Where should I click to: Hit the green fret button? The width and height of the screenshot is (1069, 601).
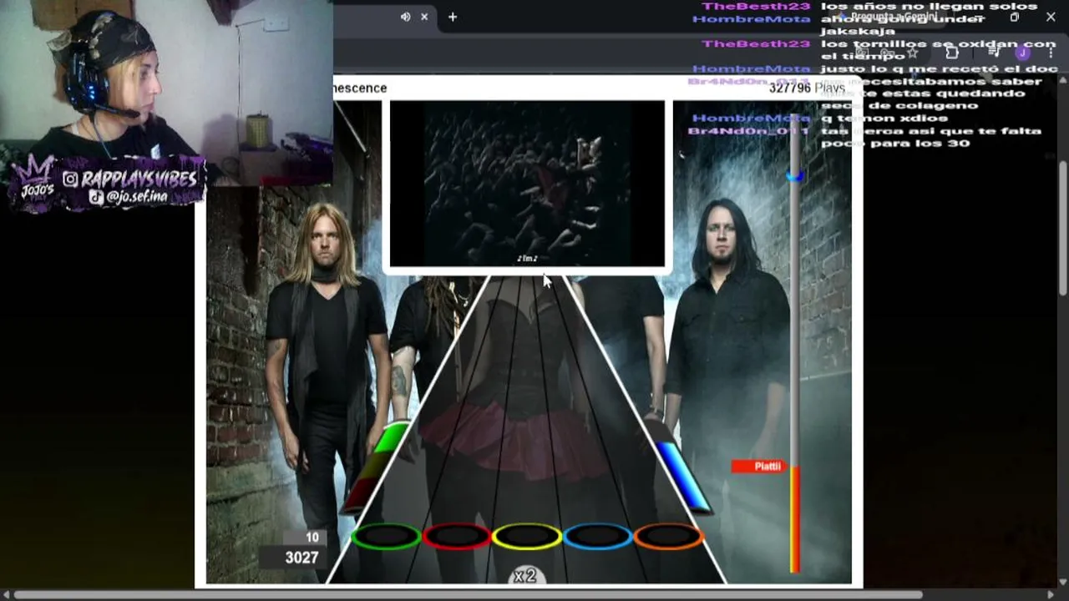386,537
